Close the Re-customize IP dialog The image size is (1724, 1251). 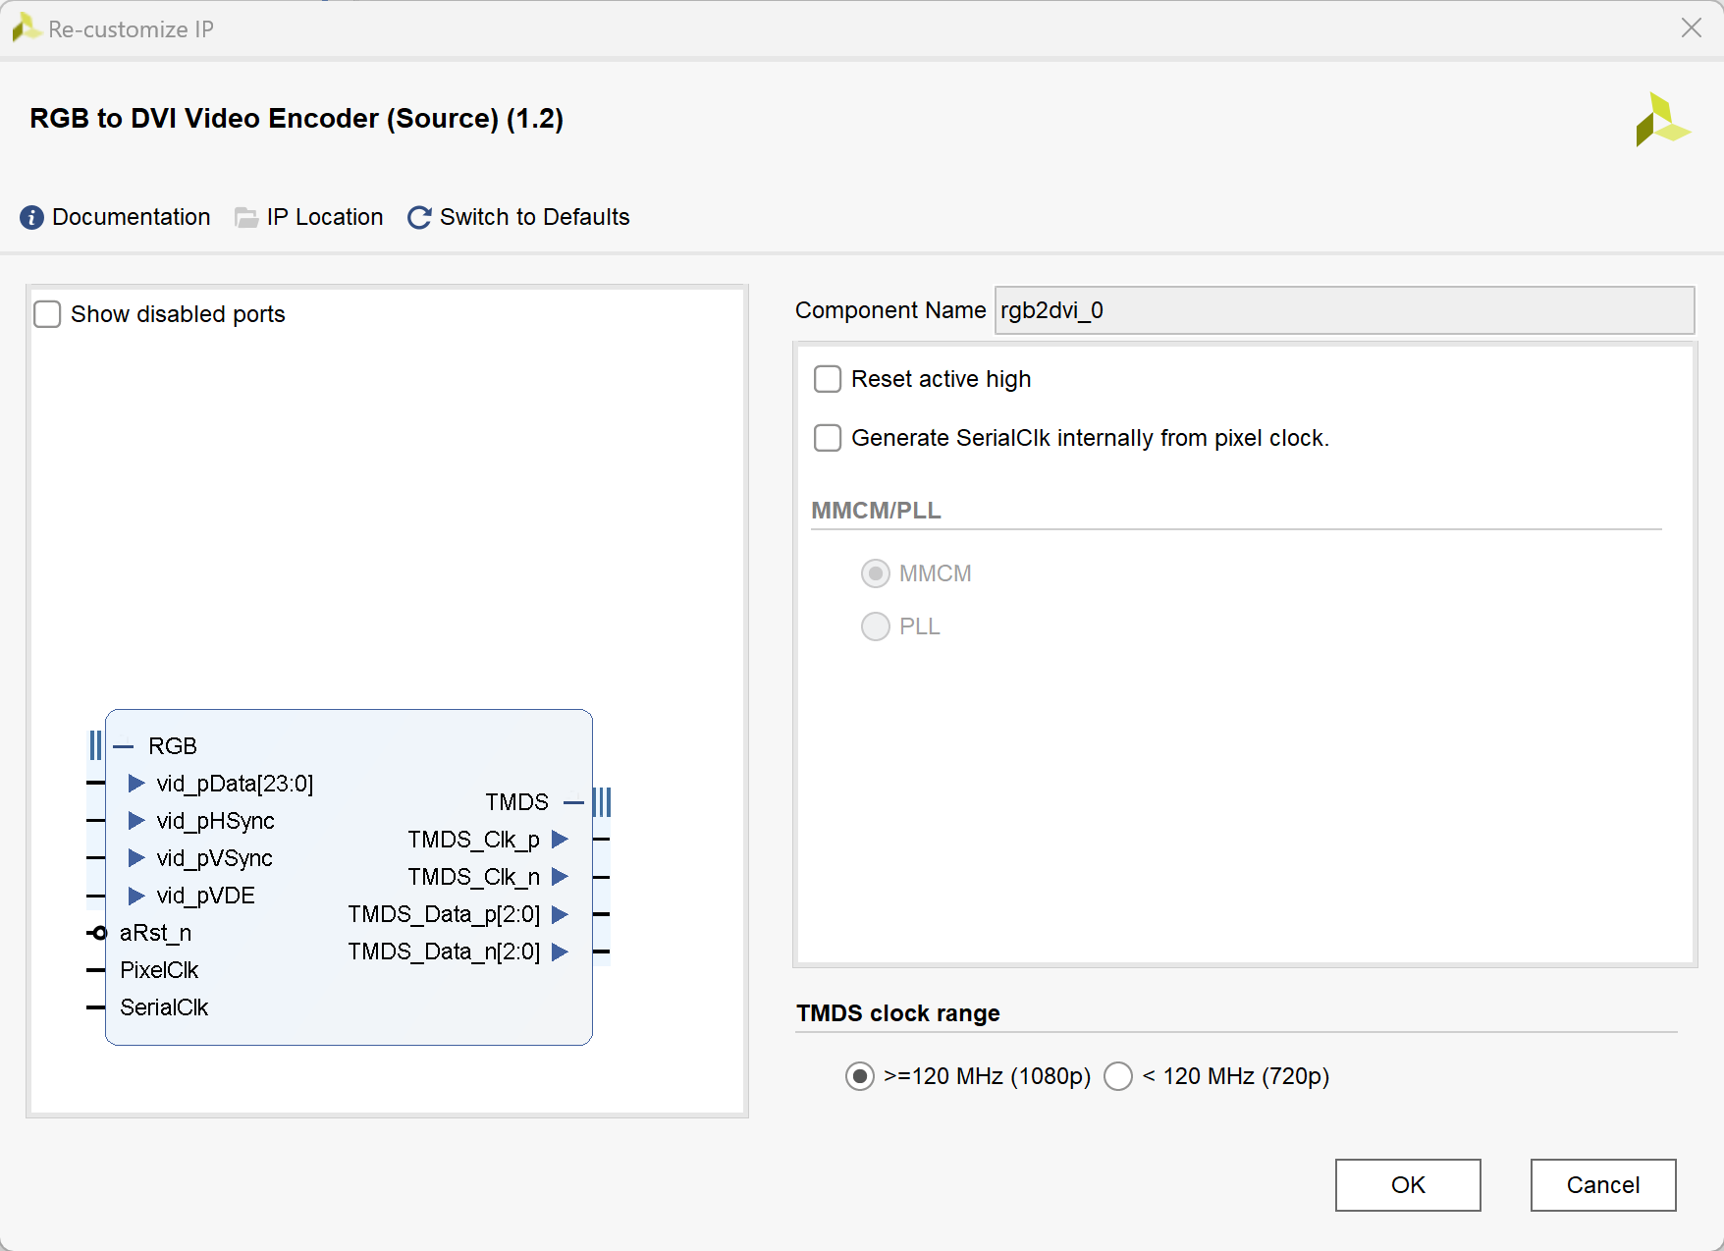click(1691, 28)
